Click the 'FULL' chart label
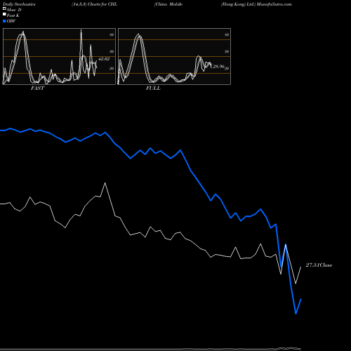 [x=153, y=88]
